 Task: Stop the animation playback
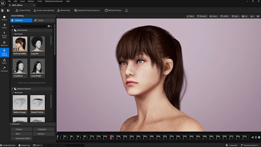(259, 137)
